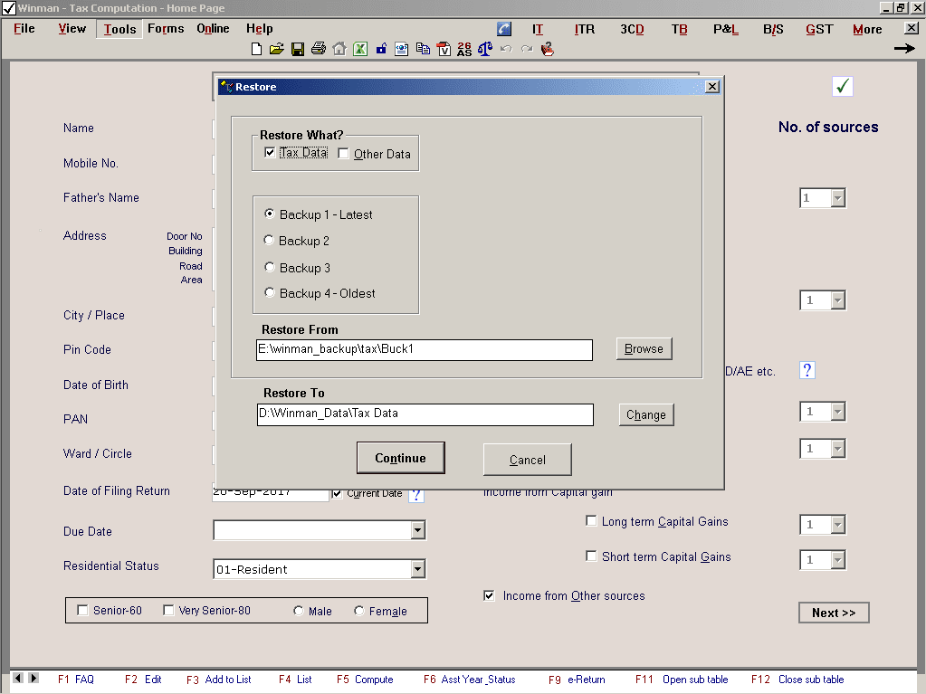Select the Backup 4 - Oldest option

(x=269, y=292)
